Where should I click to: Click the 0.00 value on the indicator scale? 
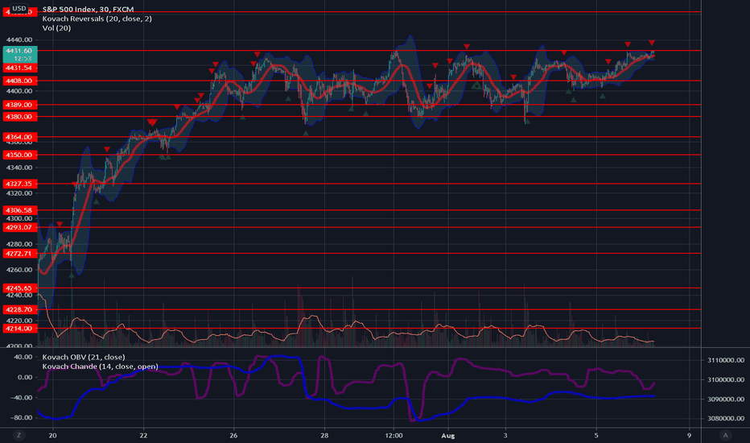tap(25, 378)
